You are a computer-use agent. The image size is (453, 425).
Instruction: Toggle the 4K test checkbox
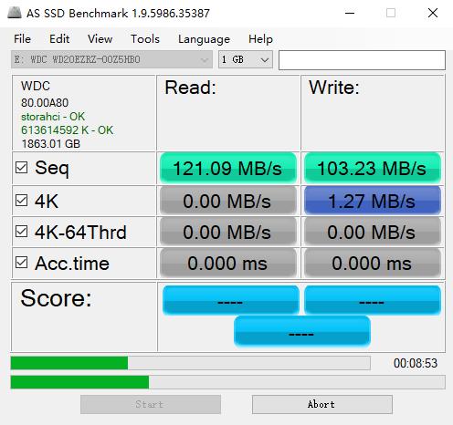[22, 201]
